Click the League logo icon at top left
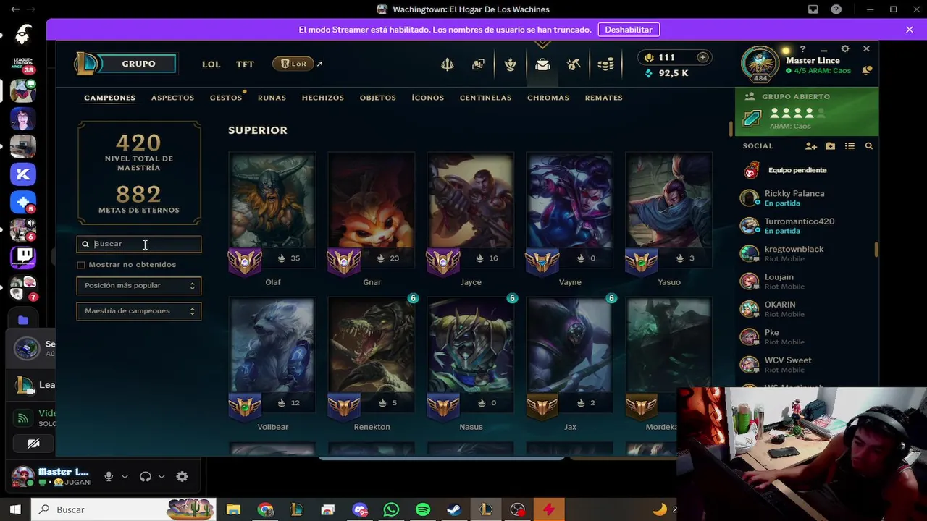This screenshot has width=927, height=521. [87, 64]
